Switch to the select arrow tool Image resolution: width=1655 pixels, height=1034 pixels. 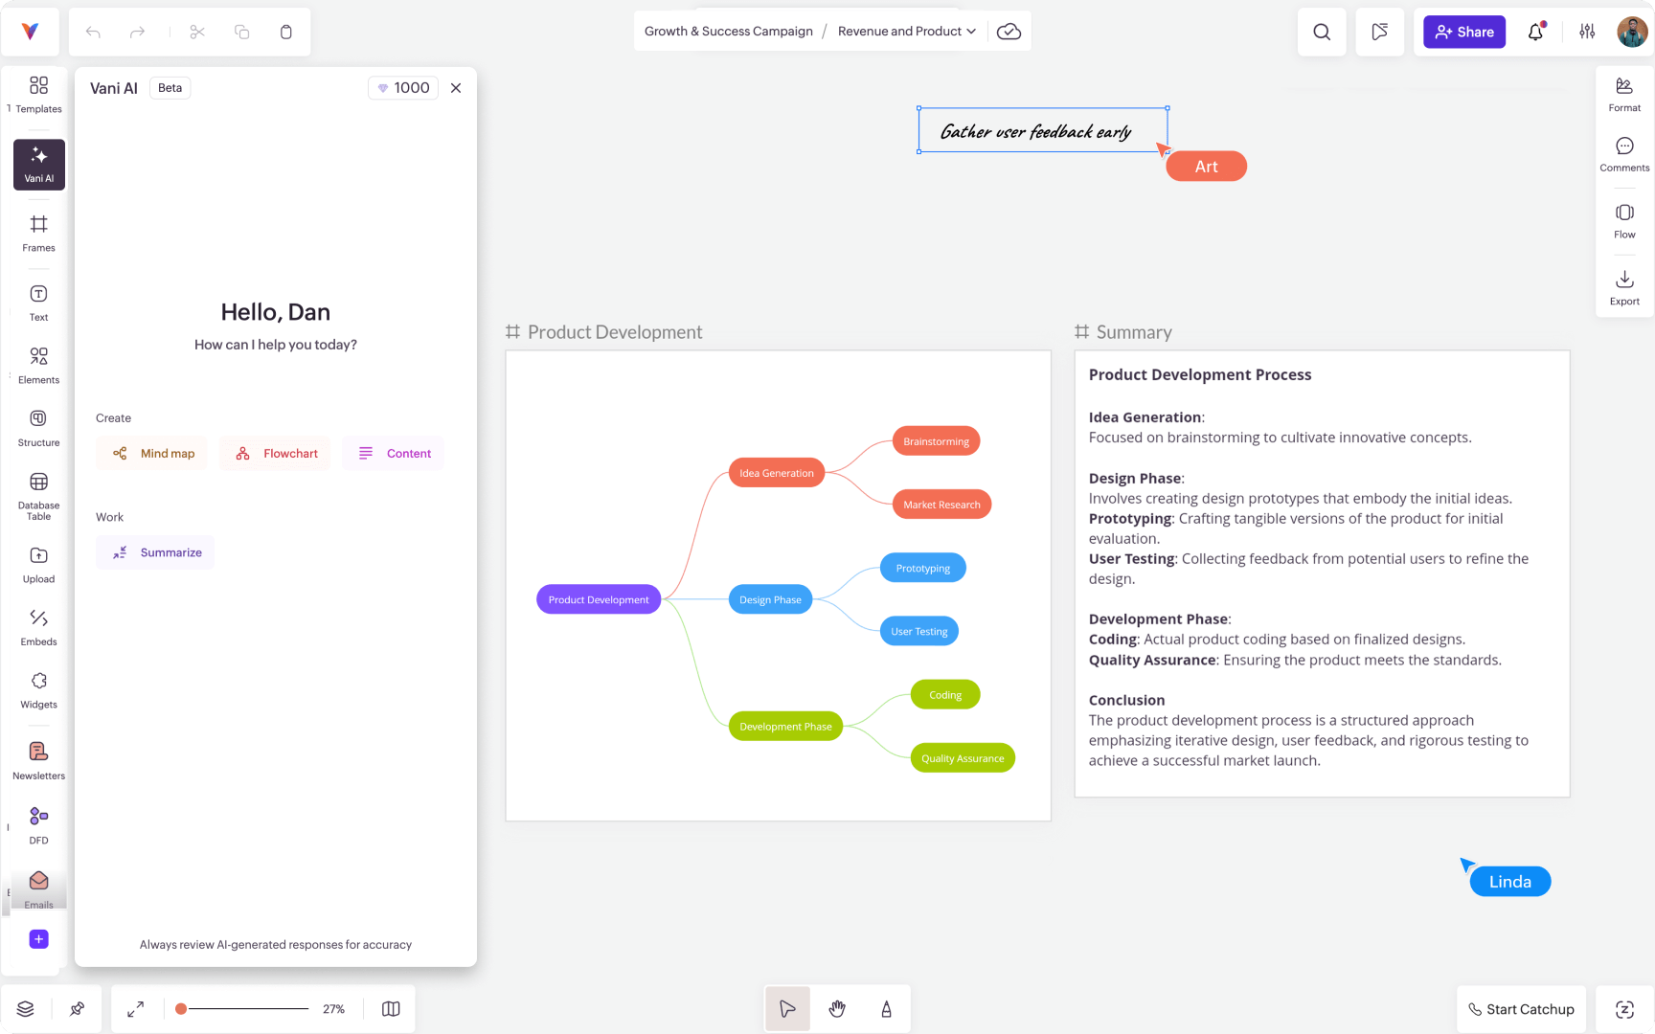click(786, 1008)
